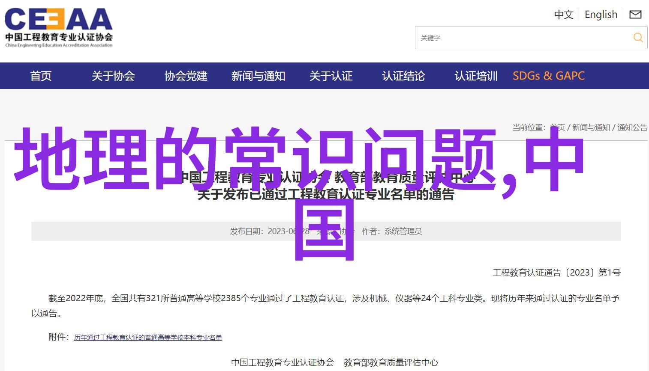Open the 认证培训 menu

(x=476, y=76)
